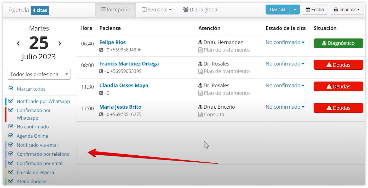The image size is (368, 188).
Task: Click phone icon under Felipe Rios
Action: [x=101, y=50]
